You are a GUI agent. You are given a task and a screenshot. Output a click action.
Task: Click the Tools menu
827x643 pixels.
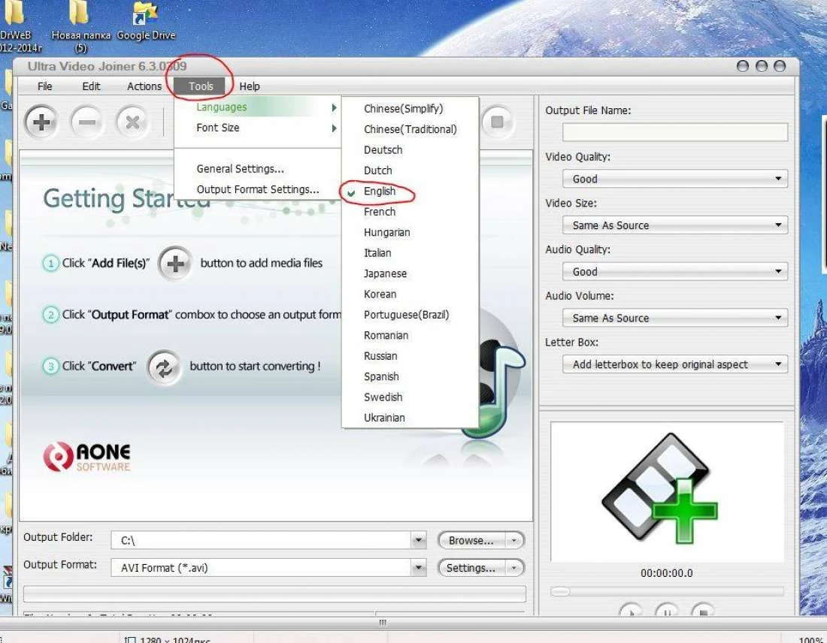tap(201, 86)
